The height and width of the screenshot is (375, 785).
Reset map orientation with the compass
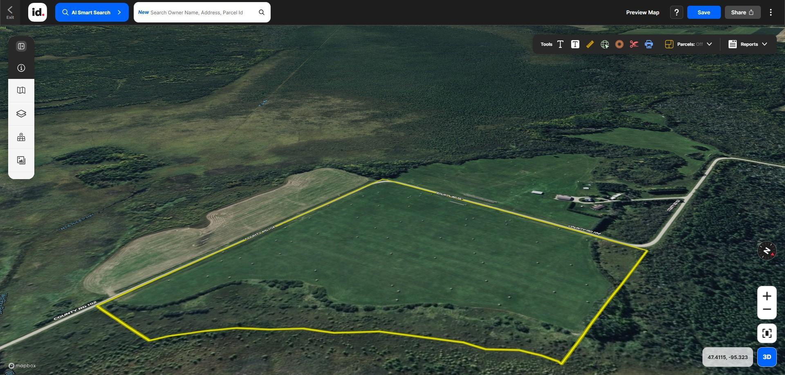pos(767,251)
